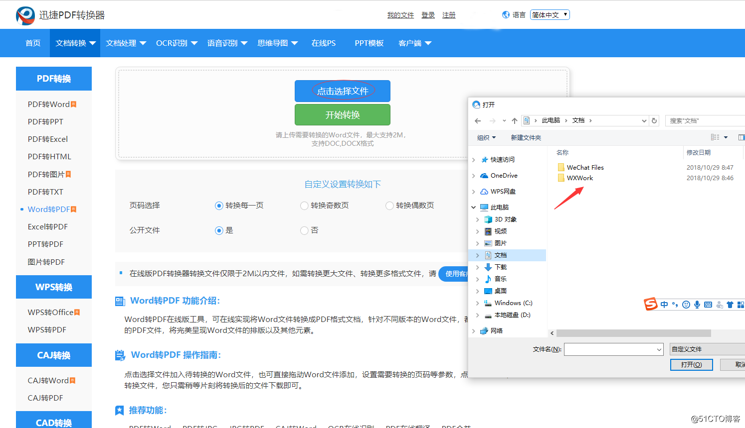Click the 开始转换 button
The image size is (745, 428).
343,115
